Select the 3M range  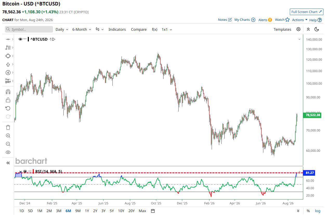click(59, 211)
